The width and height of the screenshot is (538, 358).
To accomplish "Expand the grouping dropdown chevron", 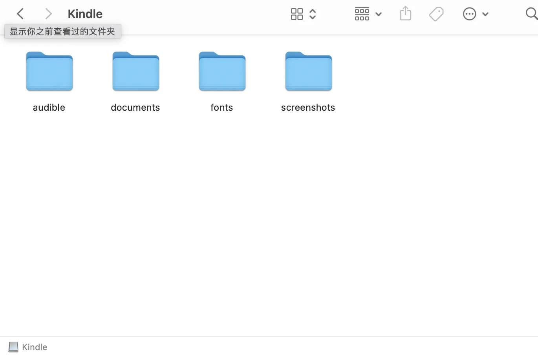I will pyautogui.click(x=379, y=14).
